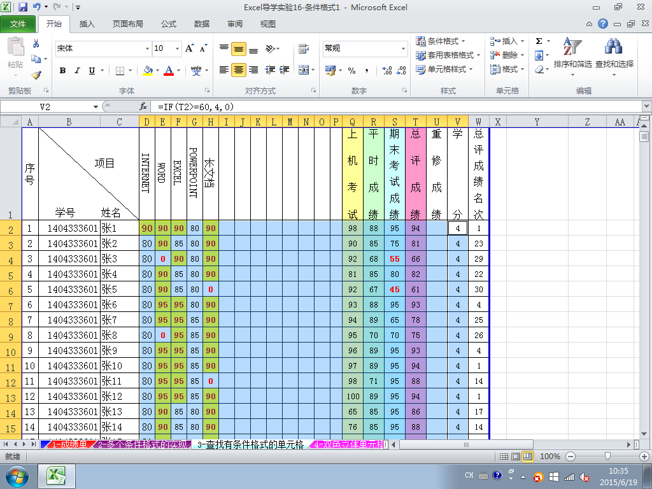
Task: Toggle center horizontal alignment
Action: pos(239,70)
